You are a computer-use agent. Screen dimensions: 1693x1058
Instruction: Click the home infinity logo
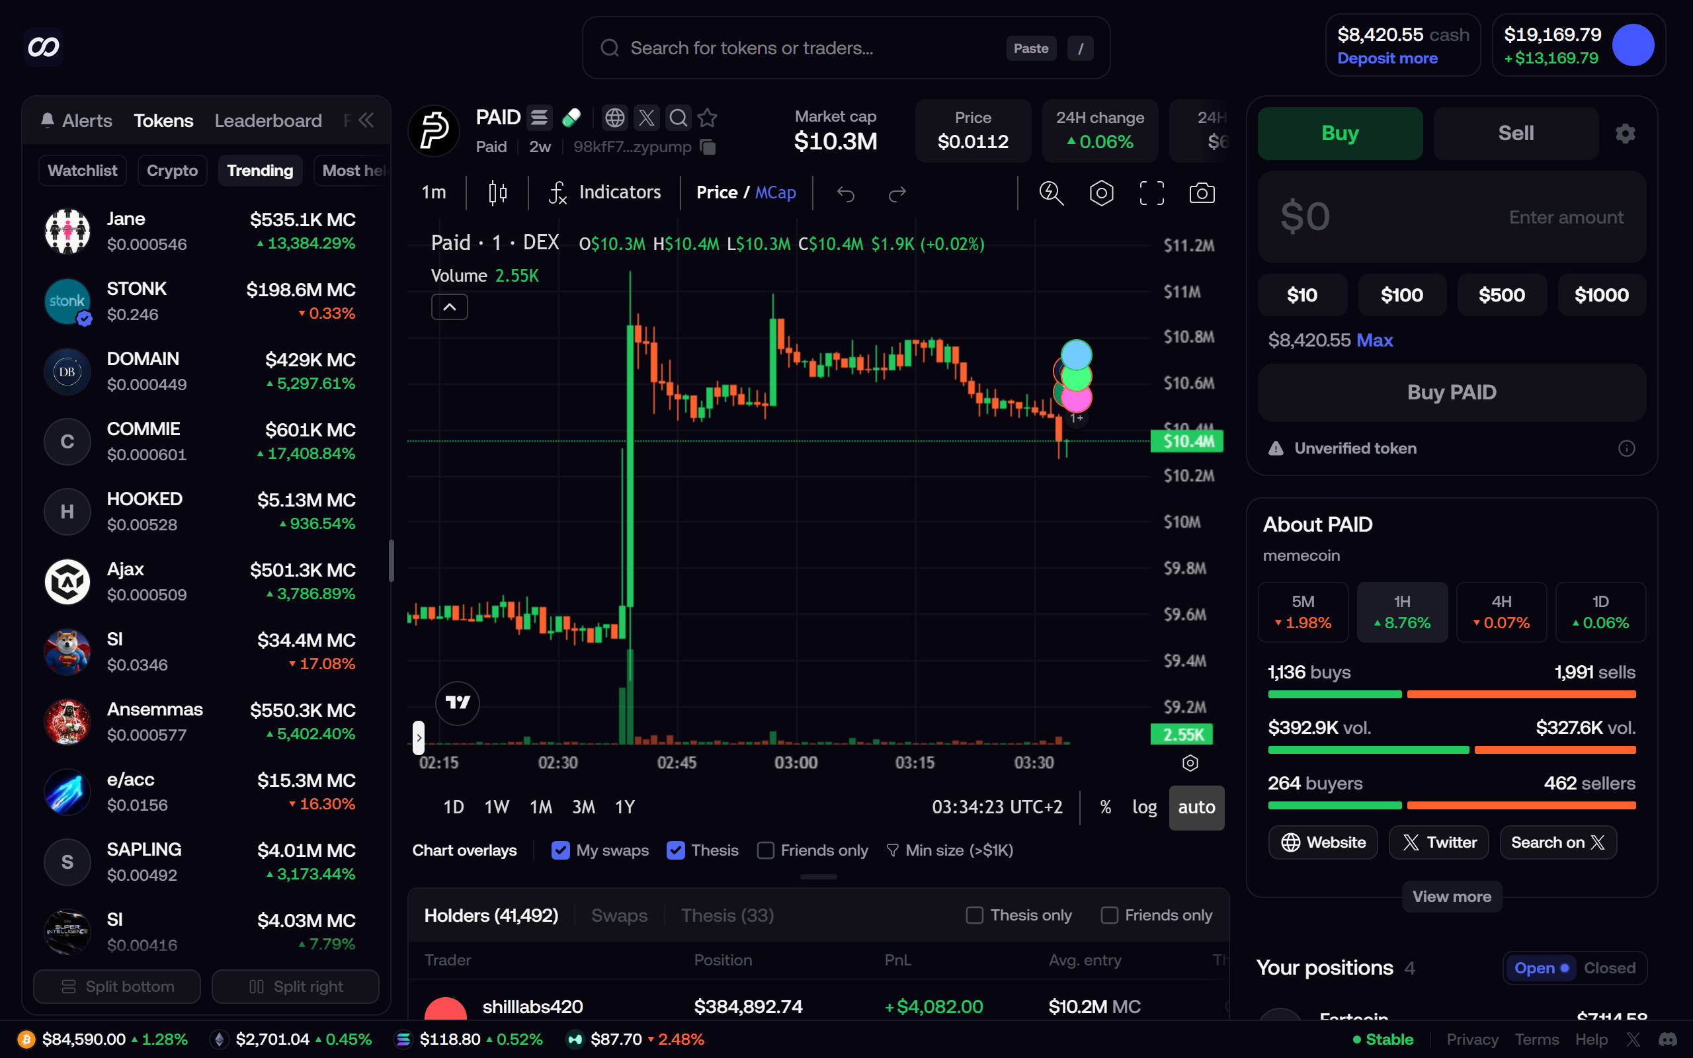44,47
